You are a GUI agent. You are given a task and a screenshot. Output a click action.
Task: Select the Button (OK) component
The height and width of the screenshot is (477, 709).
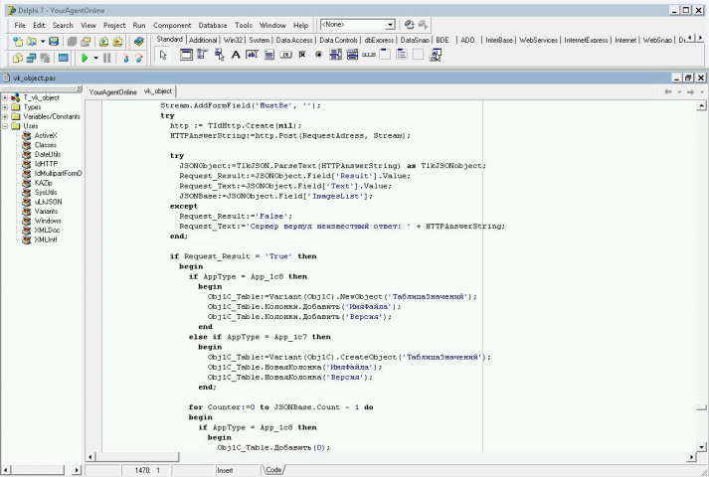[x=285, y=55]
